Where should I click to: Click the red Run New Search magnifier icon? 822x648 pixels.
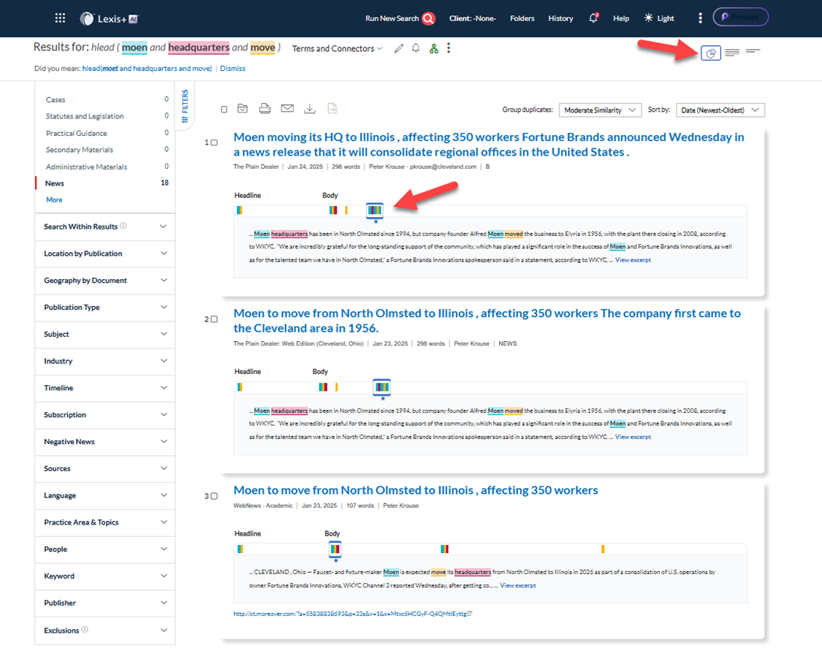[x=429, y=19]
